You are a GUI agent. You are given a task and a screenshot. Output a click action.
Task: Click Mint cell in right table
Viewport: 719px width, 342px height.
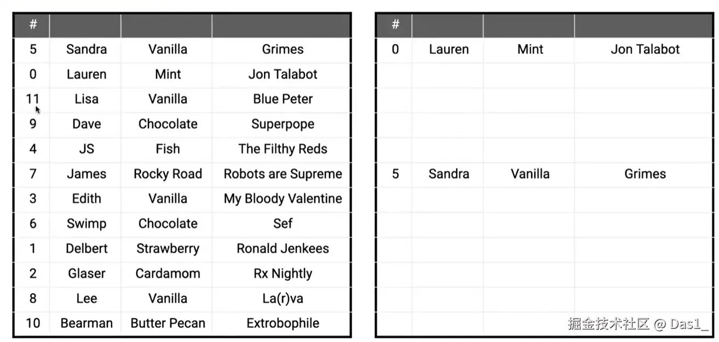point(530,49)
